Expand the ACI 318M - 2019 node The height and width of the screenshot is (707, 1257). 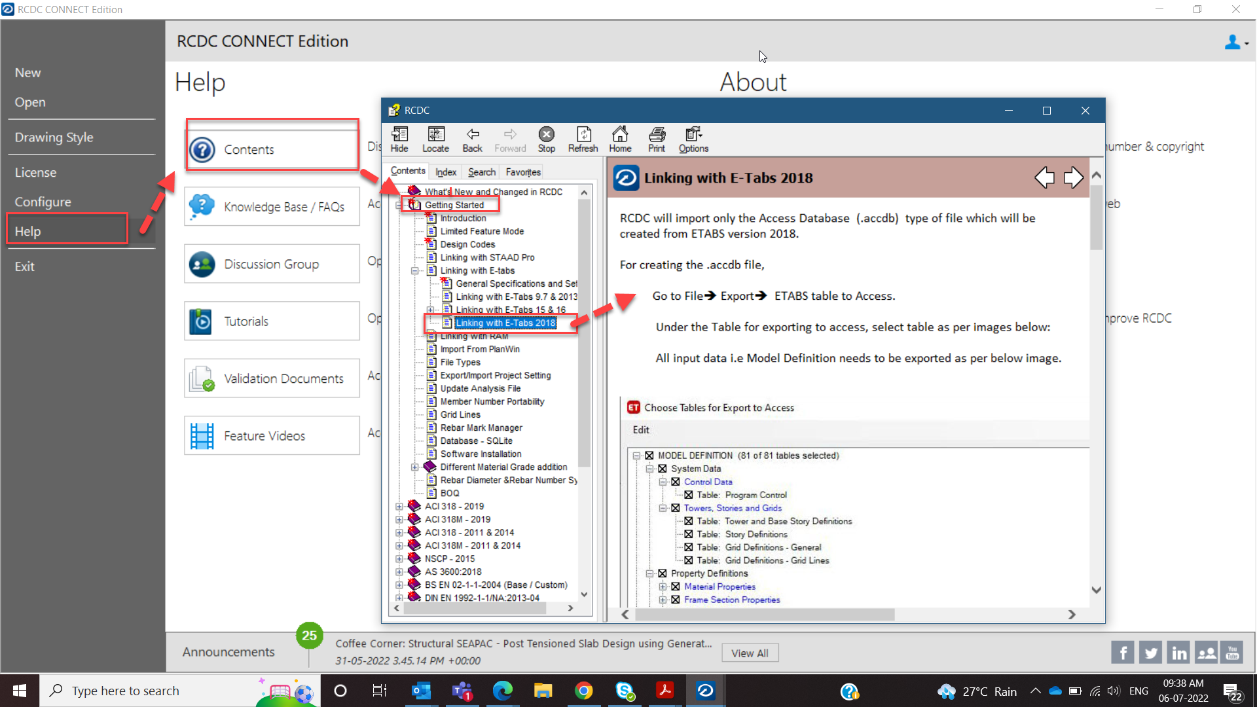[x=399, y=520]
